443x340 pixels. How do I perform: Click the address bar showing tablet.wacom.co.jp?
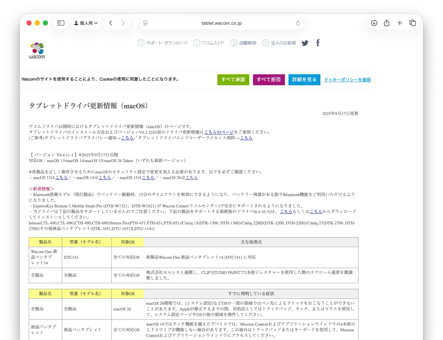pyautogui.click(x=221, y=23)
